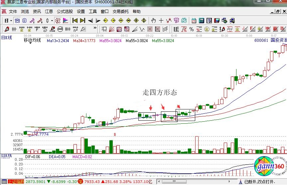Click the 移动均线 indicator label
This screenshot has height=185, width=287.
click(x=32, y=40)
